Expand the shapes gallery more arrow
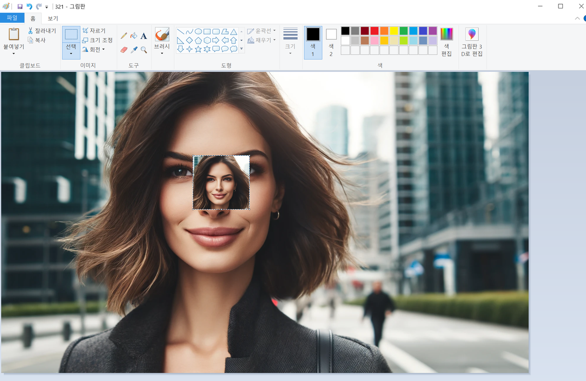This screenshot has height=381, width=586. tap(242, 49)
